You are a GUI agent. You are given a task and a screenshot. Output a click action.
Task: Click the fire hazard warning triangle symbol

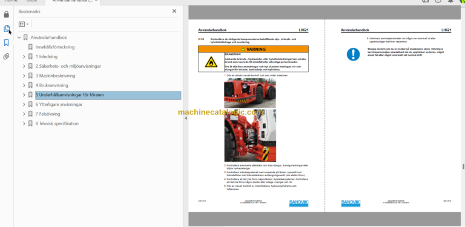[211, 62]
